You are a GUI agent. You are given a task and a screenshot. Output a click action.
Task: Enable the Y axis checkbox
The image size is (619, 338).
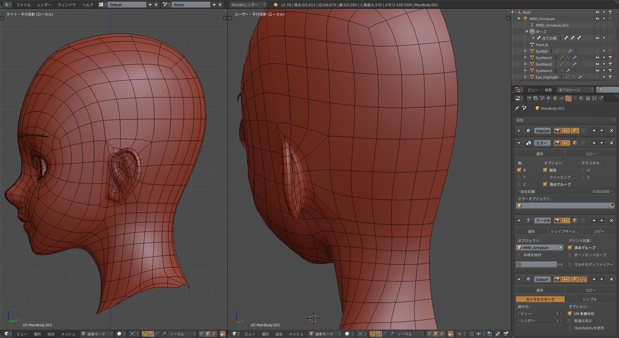click(519, 177)
